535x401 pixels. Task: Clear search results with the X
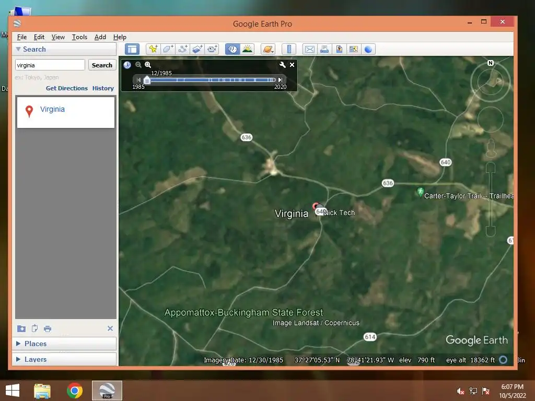click(x=110, y=328)
